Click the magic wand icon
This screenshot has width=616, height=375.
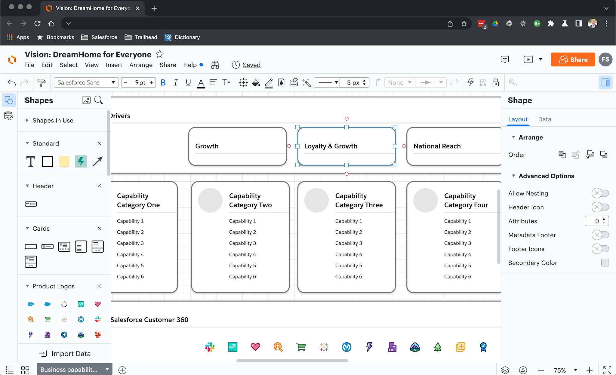point(306,83)
